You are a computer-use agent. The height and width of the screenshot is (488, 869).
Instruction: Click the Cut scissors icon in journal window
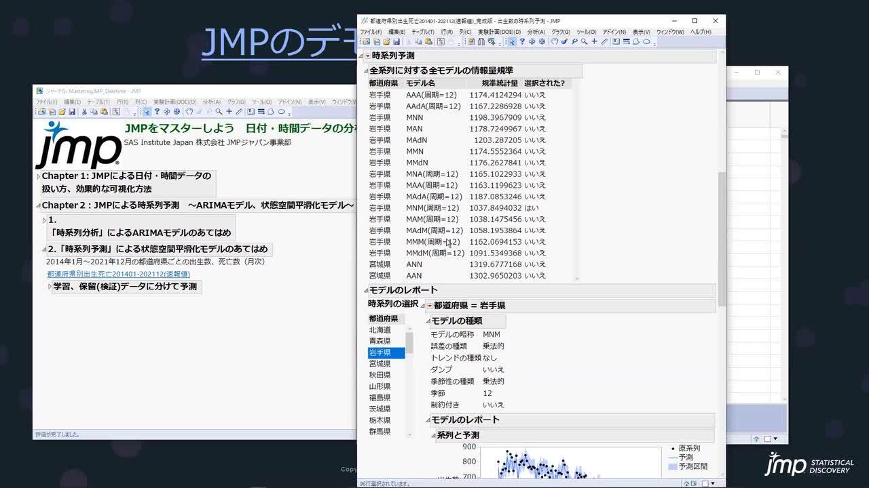tap(84, 112)
